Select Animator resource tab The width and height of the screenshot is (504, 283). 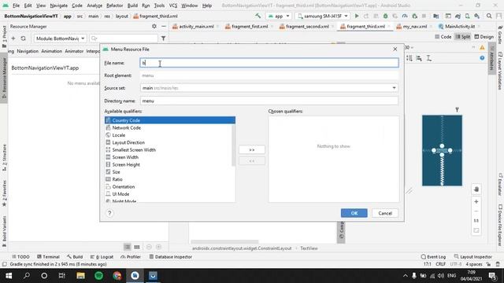74,51
